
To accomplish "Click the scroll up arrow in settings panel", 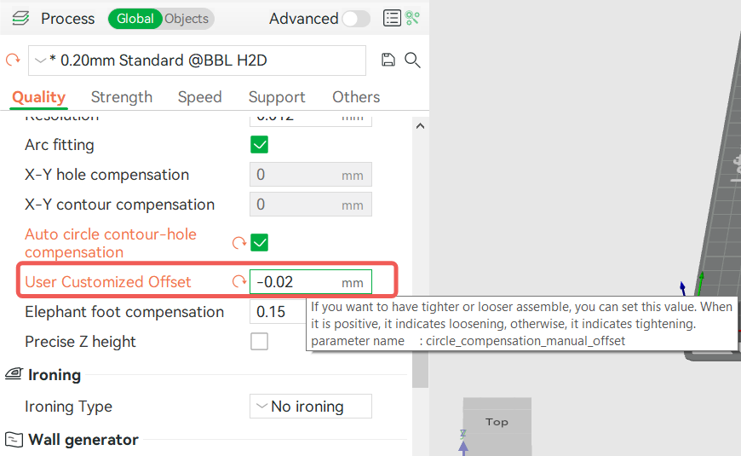I will click(420, 126).
